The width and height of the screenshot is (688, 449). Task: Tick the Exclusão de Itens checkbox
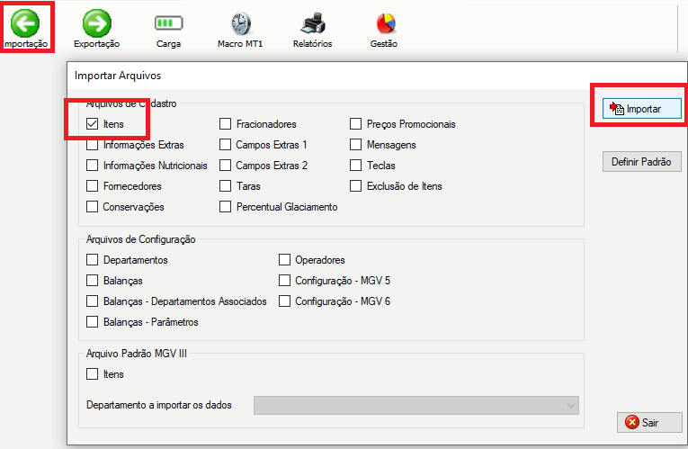tap(356, 186)
